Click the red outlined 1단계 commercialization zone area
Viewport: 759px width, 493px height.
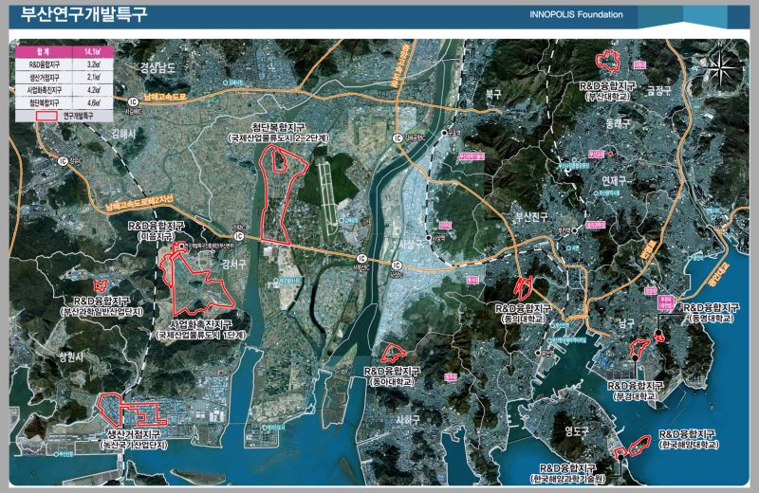pyautogui.click(x=201, y=285)
